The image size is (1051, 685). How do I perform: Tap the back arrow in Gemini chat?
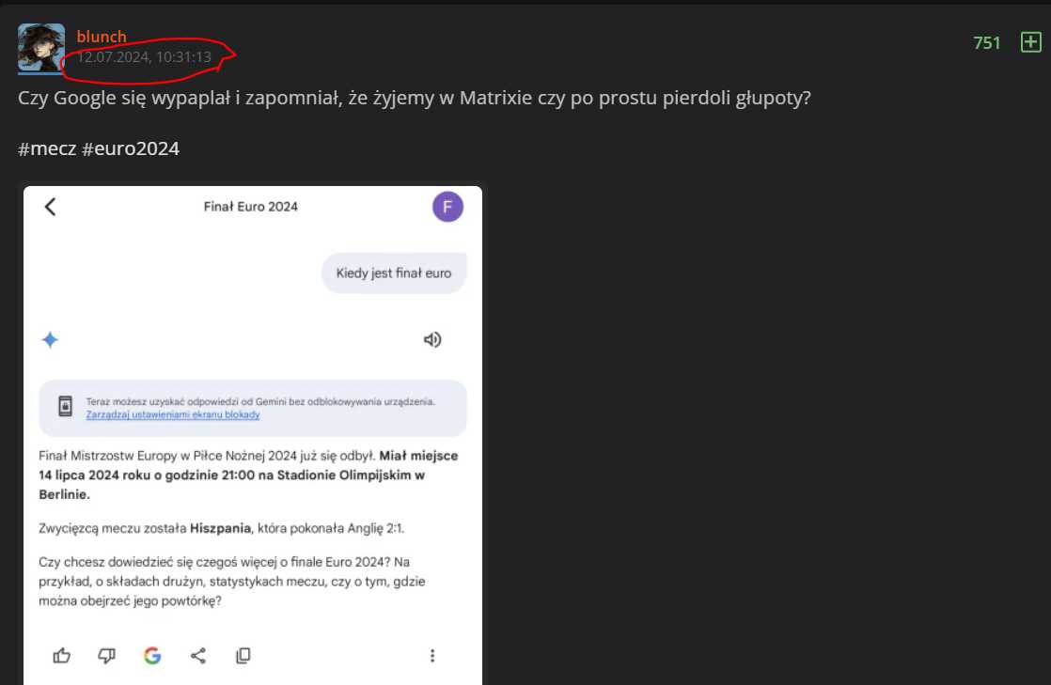pyautogui.click(x=50, y=207)
